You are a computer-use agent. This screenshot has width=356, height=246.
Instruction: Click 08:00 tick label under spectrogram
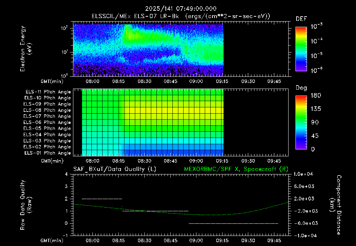[92, 81]
